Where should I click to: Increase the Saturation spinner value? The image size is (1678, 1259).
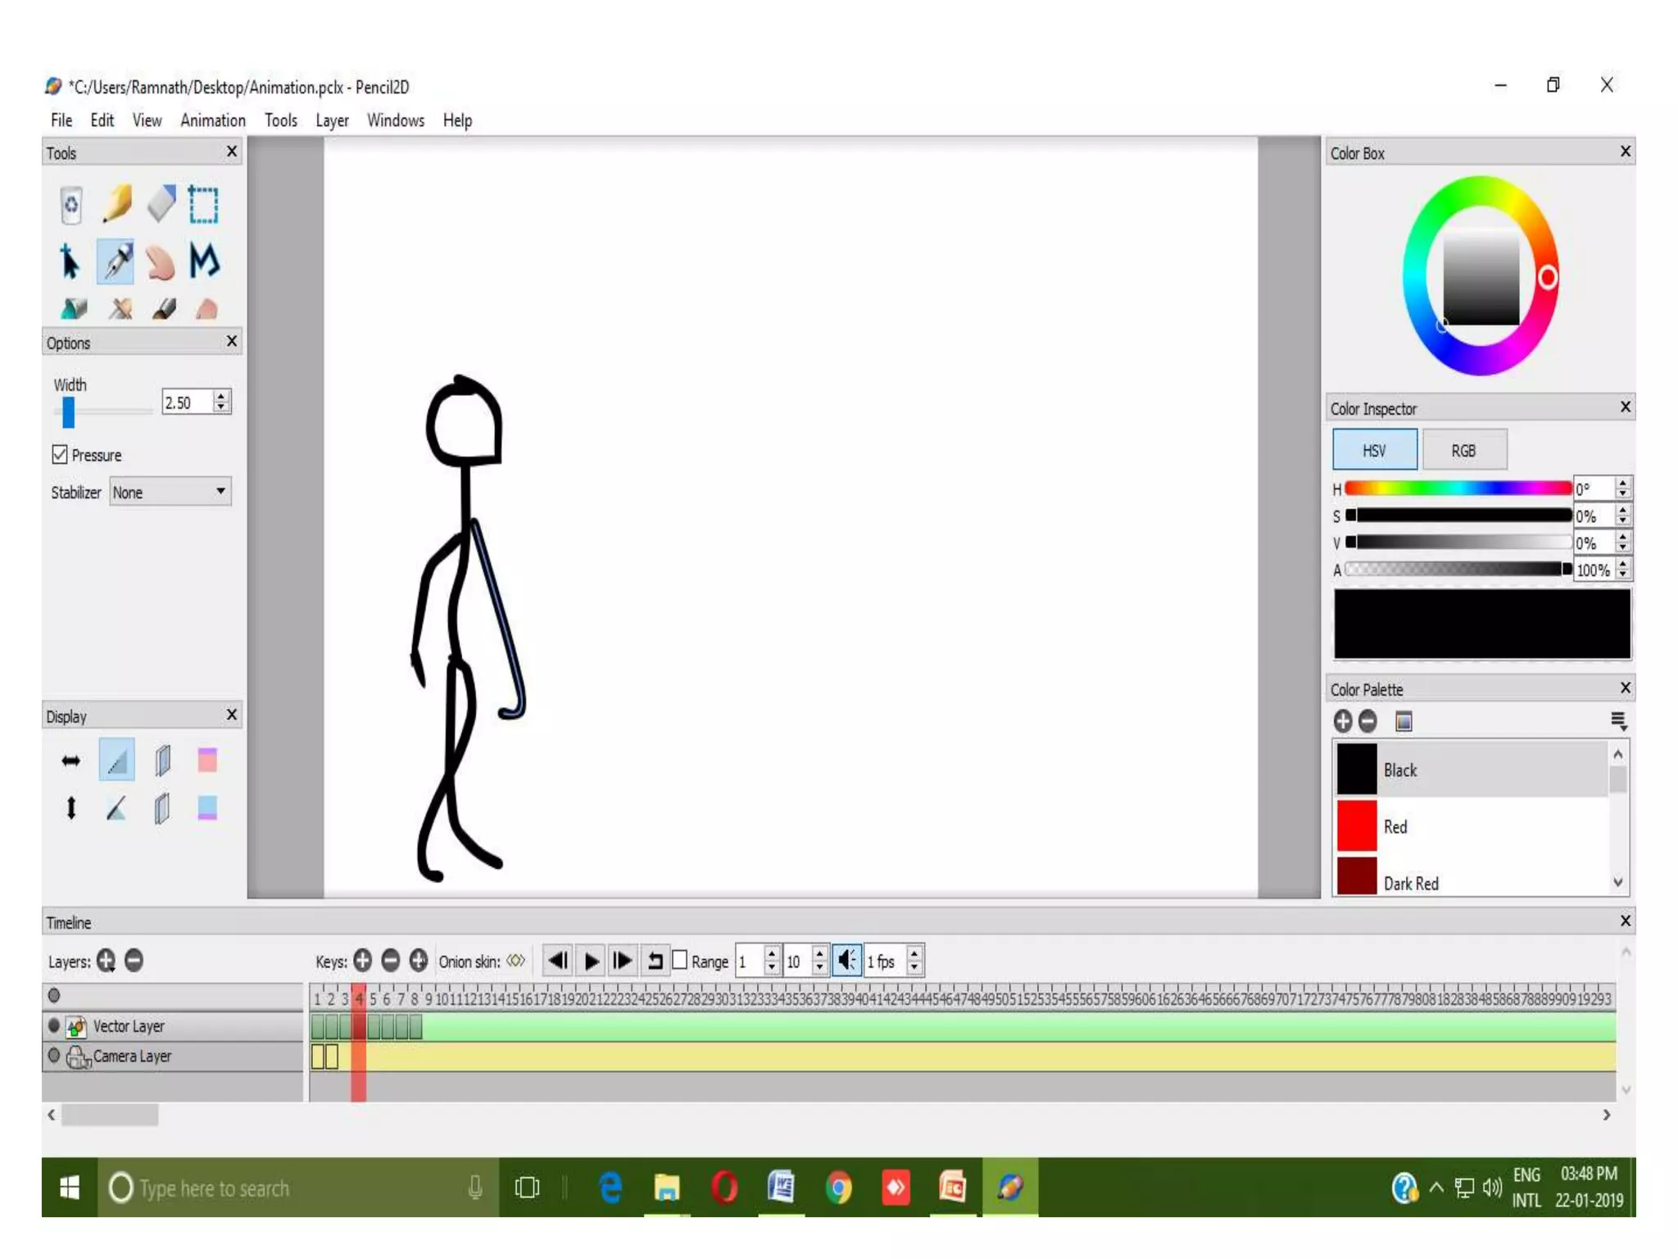pyautogui.click(x=1622, y=510)
